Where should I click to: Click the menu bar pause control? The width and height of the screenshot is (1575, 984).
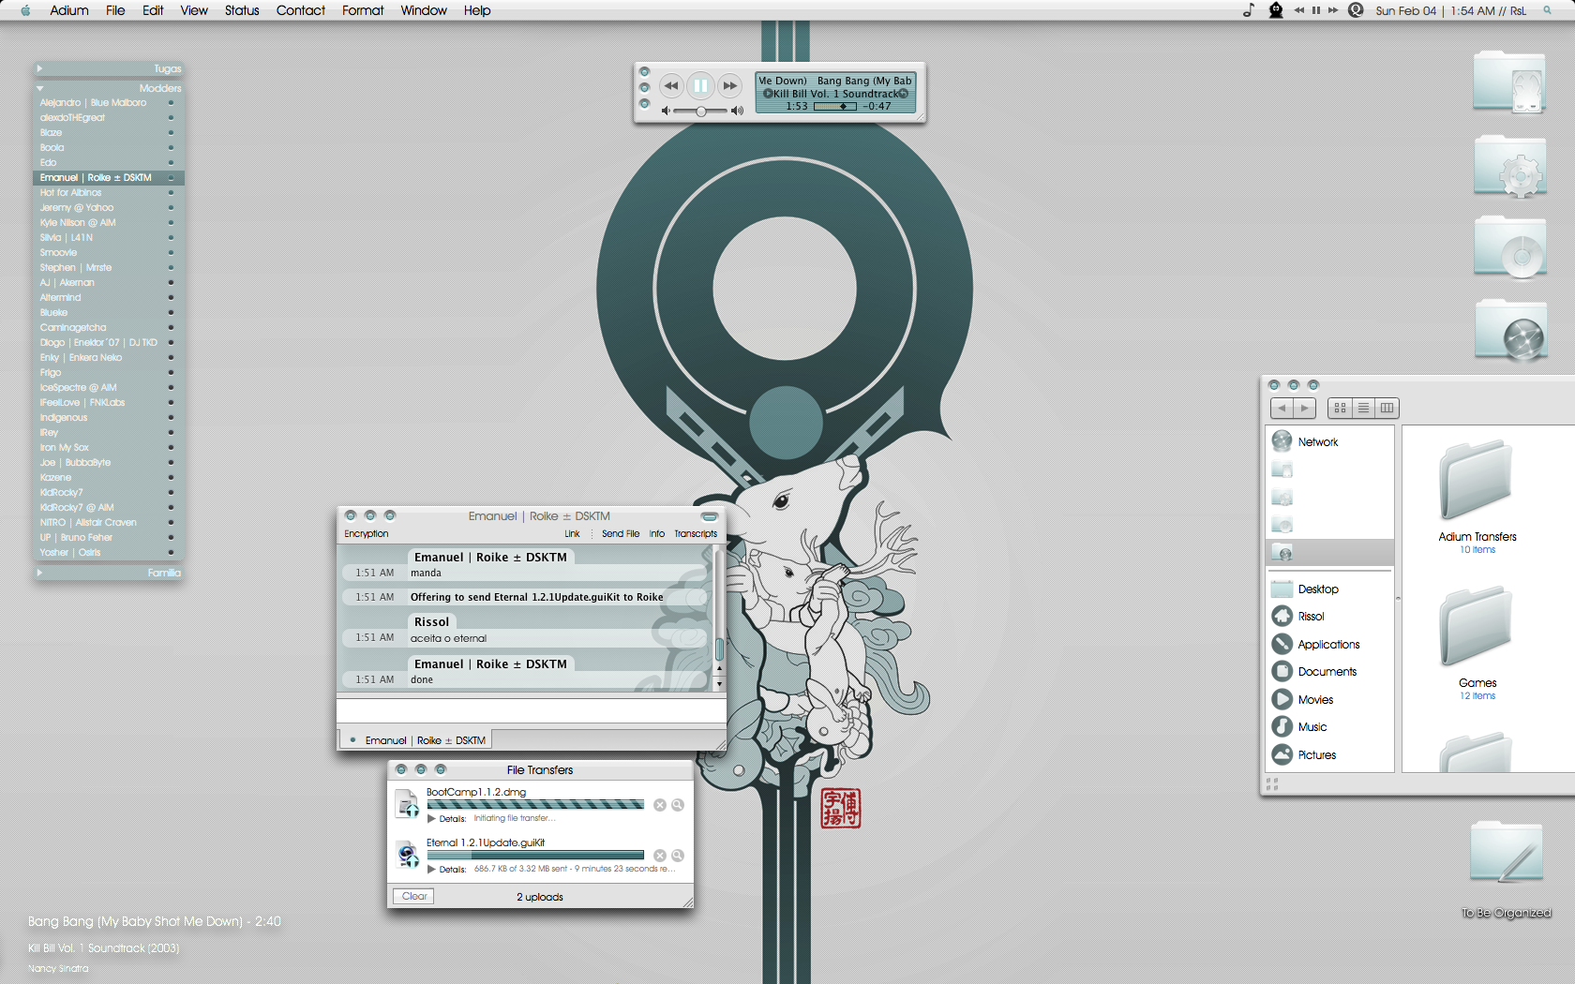click(x=1316, y=10)
